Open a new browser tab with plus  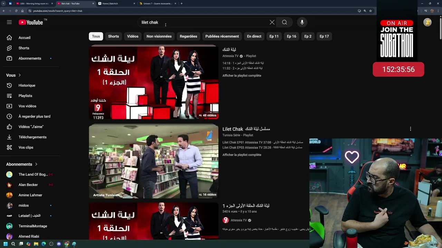tap(182, 3)
